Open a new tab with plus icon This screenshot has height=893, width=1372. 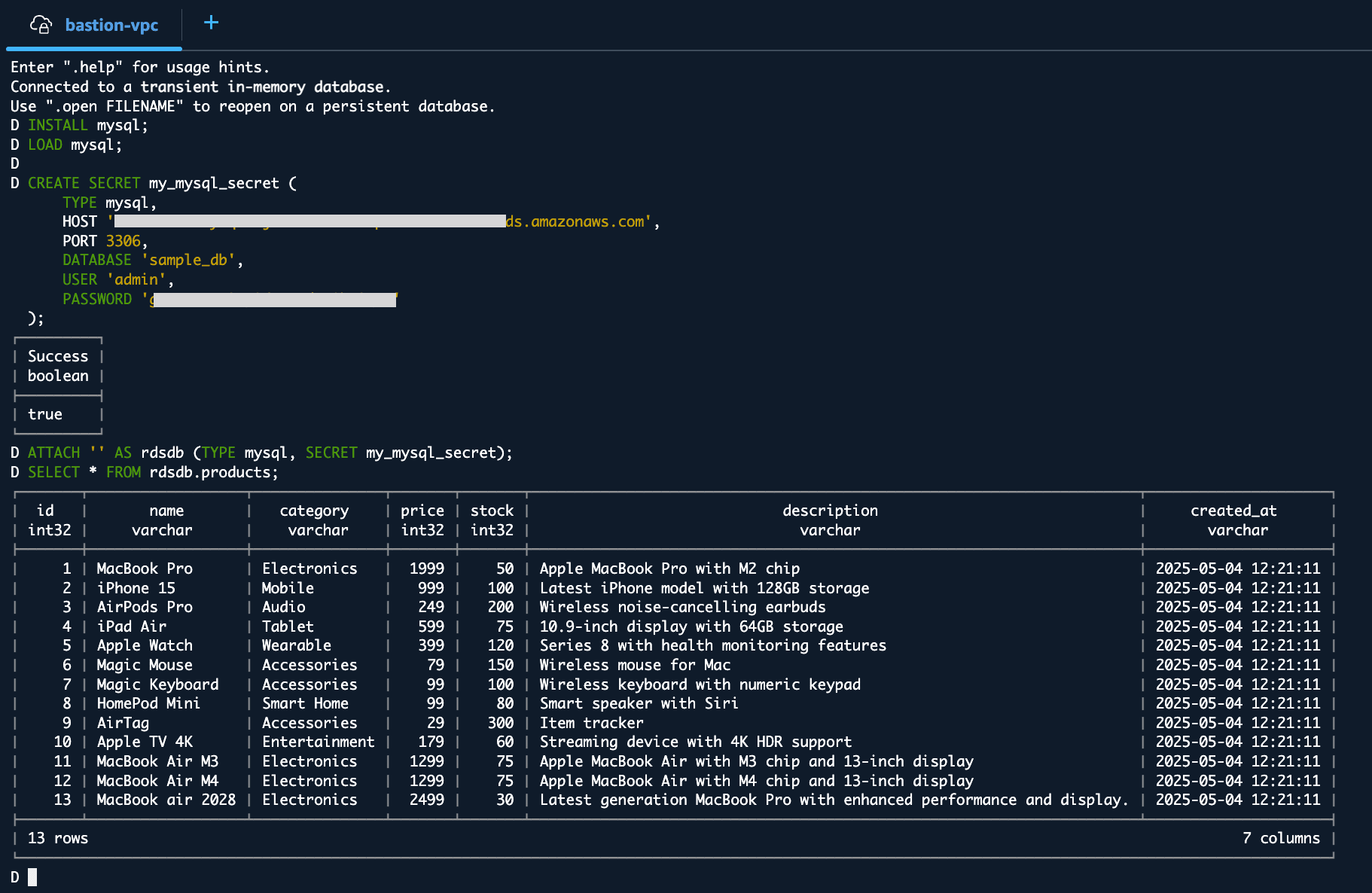[212, 23]
